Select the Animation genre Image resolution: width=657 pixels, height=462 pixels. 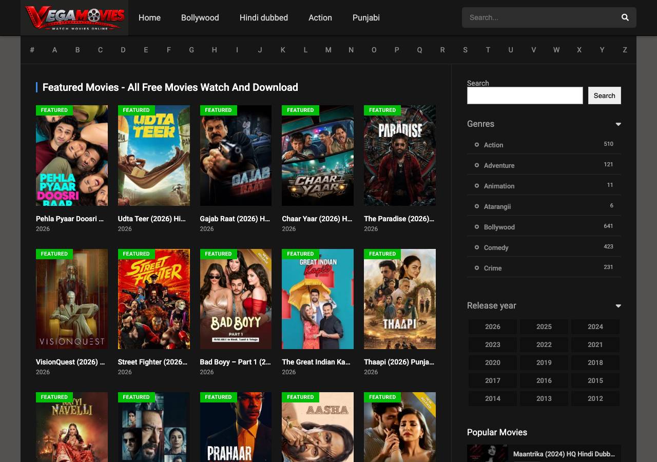[499, 186]
